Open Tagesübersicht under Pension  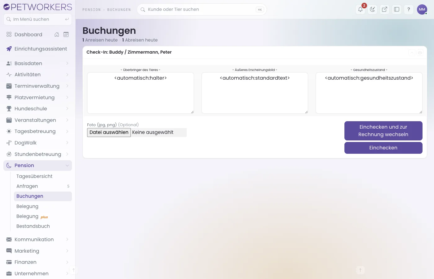point(43,176)
